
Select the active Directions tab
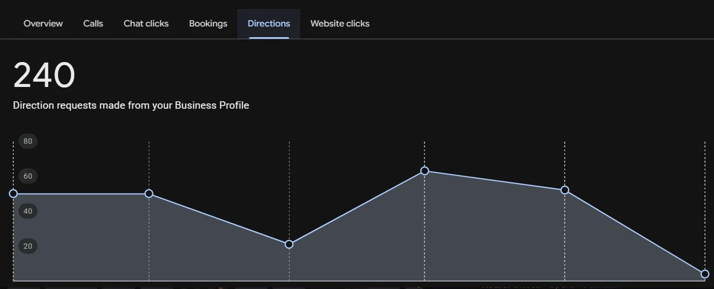click(x=269, y=24)
